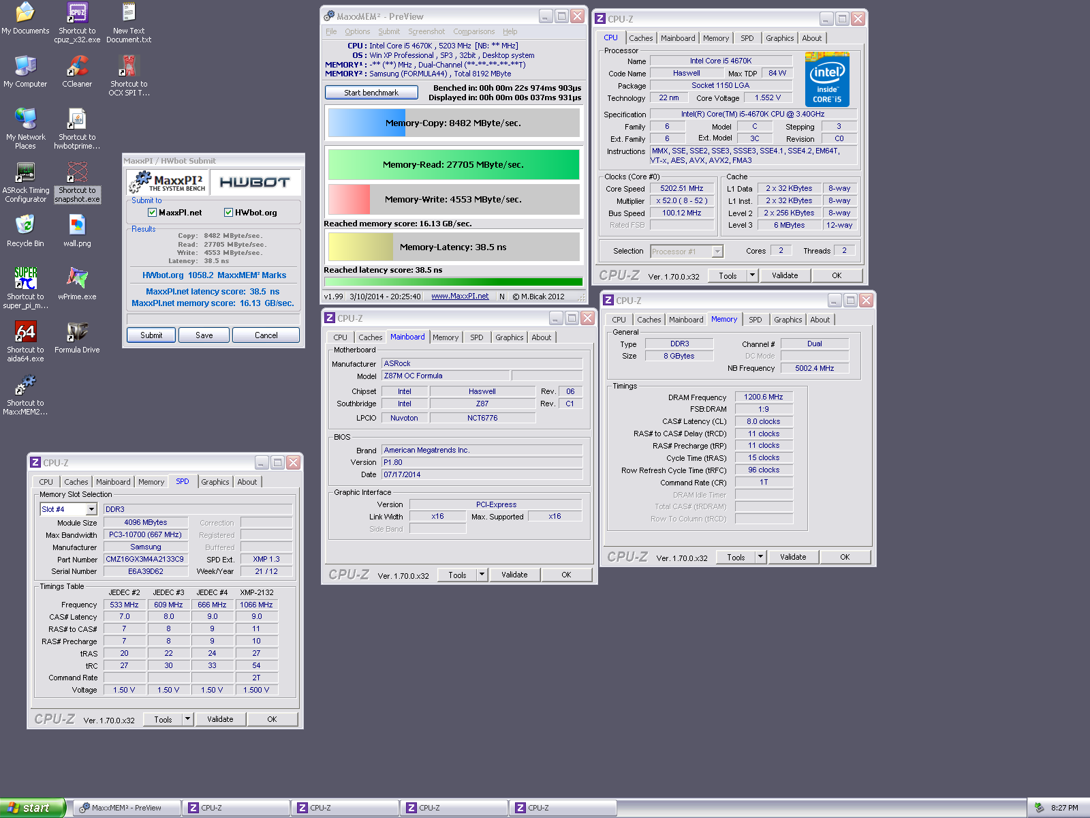This screenshot has height=818, width=1090.
Task: Expand Tools arrow in Mainboard CPU-Z window
Action: [482, 575]
